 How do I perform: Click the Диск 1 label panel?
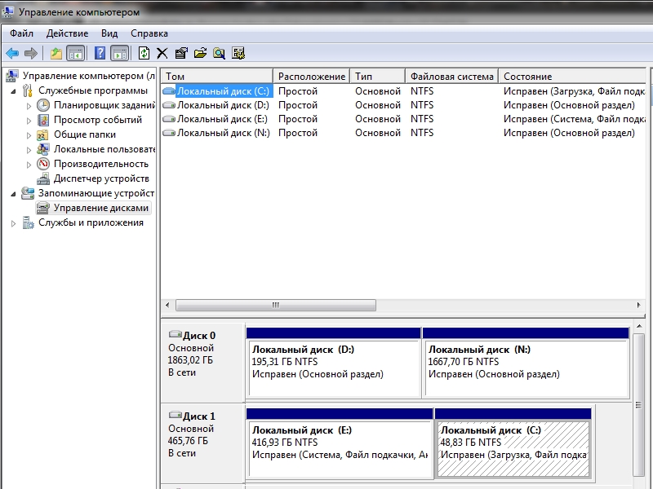pos(202,443)
